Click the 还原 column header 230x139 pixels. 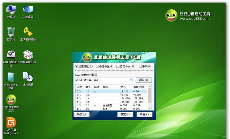[79, 87]
